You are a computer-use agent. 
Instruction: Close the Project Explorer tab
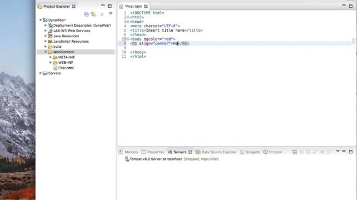tap(74, 6)
